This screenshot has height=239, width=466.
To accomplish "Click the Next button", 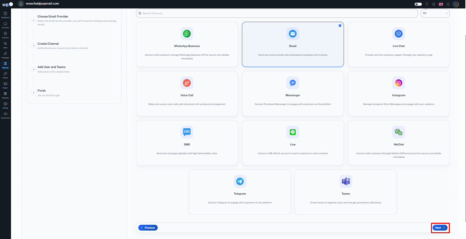I will click(440, 228).
